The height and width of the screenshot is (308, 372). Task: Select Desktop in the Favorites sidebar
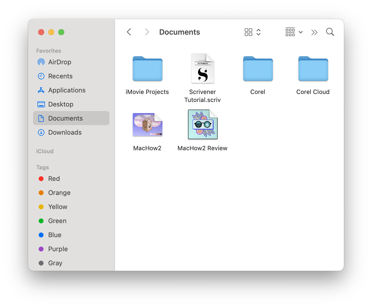tap(60, 104)
